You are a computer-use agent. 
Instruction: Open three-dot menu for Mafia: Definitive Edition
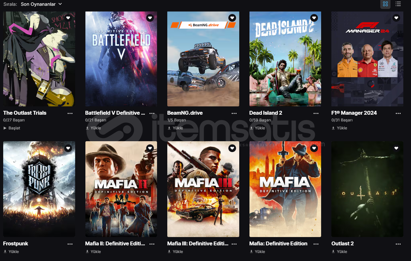click(x=316, y=244)
